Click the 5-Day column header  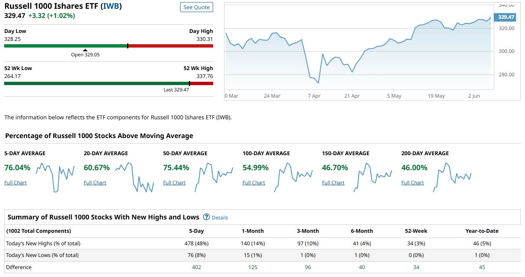point(196,231)
